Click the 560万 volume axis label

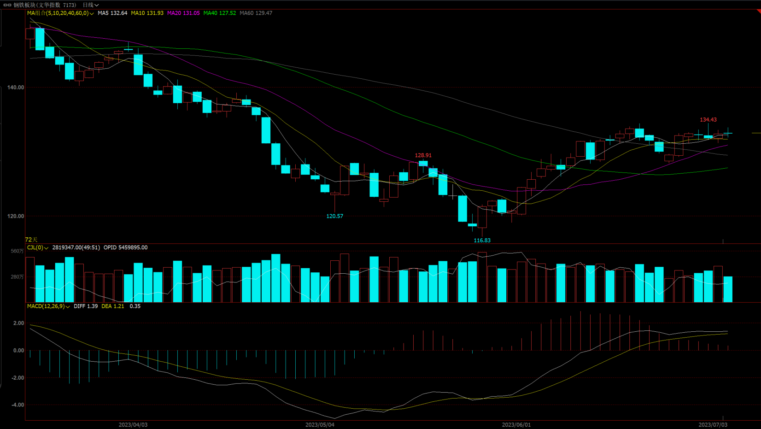17,251
